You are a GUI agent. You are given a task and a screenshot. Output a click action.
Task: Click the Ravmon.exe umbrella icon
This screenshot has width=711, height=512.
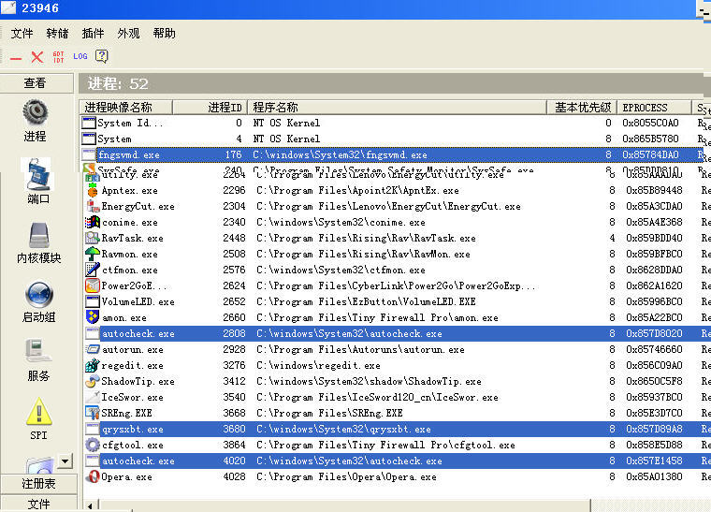pyautogui.click(x=92, y=254)
